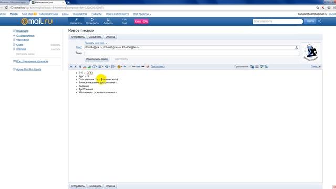Click the Кому label link

click(79, 47)
